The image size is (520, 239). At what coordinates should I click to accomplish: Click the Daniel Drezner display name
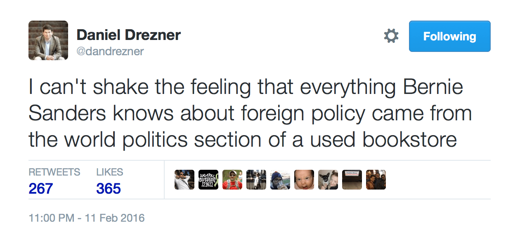pos(128,35)
